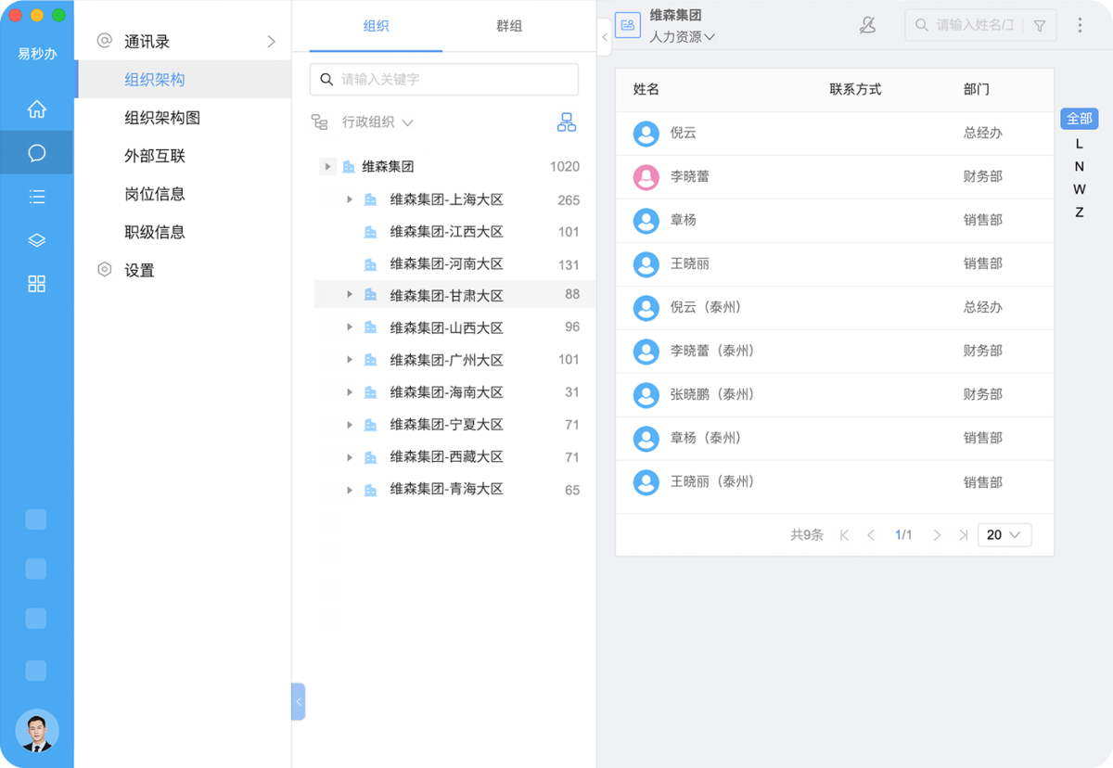Switch to the 群组 tab
The width and height of the screenshot is (1113, 768).
click(509, 27)
